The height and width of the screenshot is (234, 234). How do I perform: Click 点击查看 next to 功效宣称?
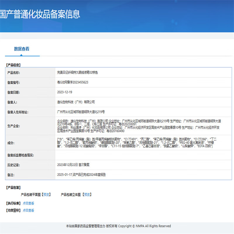28,210
